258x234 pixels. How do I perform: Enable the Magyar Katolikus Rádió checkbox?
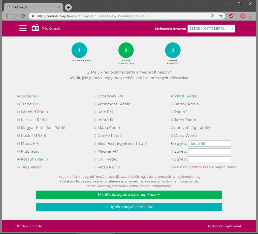[19, 128]
